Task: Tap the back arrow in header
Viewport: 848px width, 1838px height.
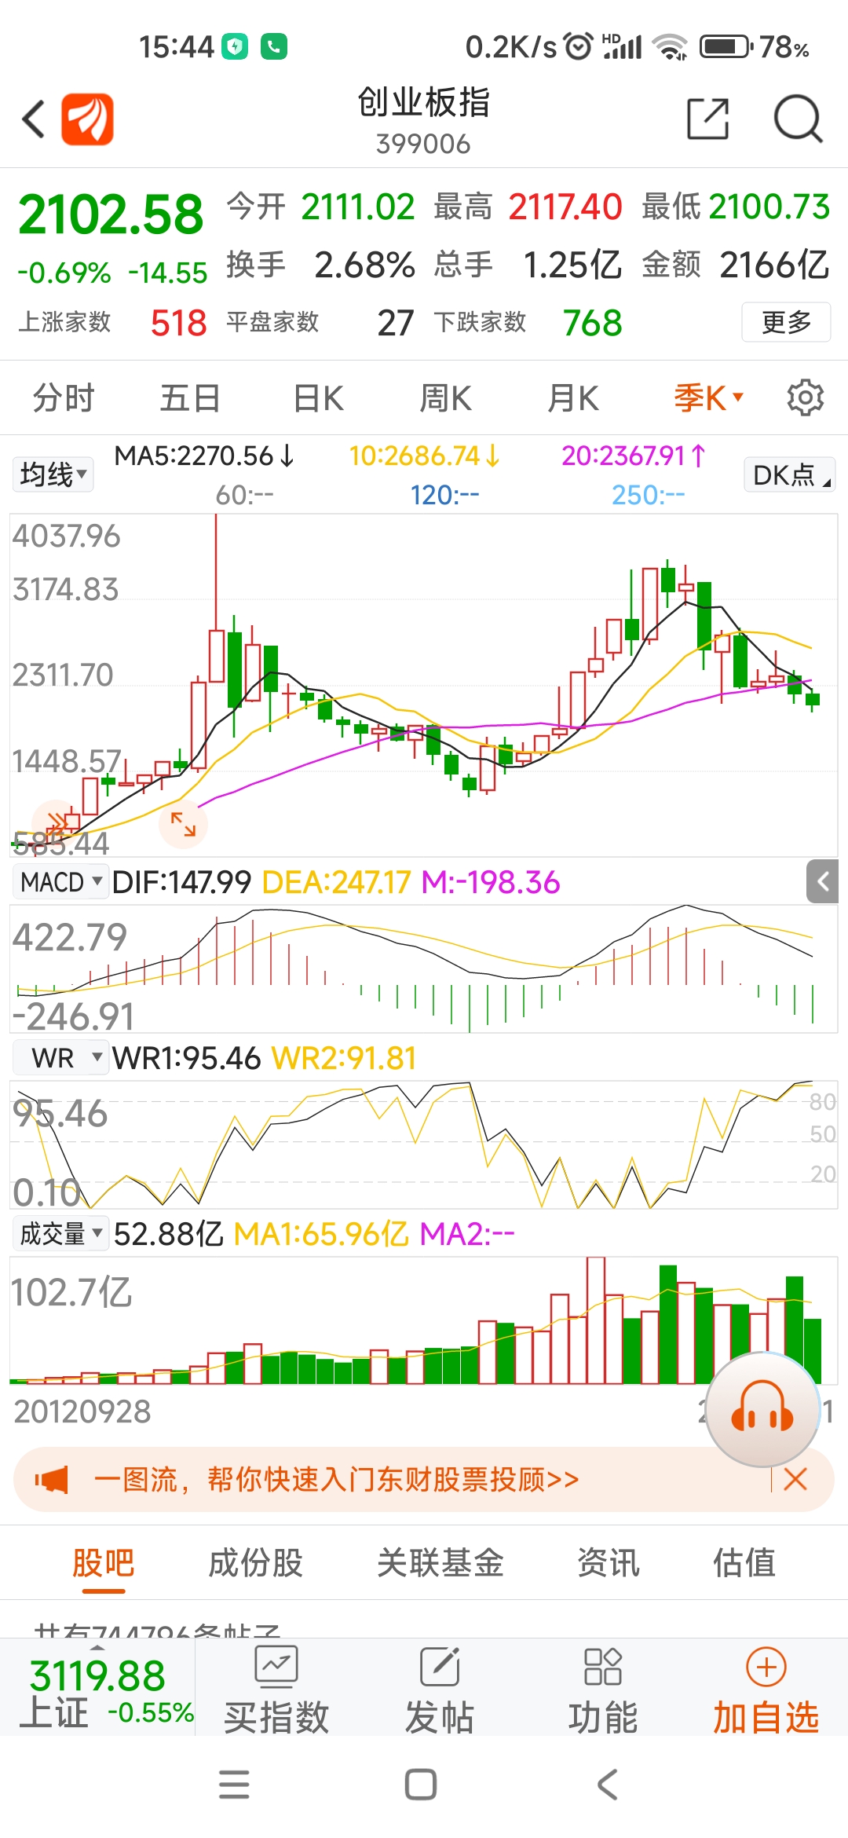Action: point(34,119)
